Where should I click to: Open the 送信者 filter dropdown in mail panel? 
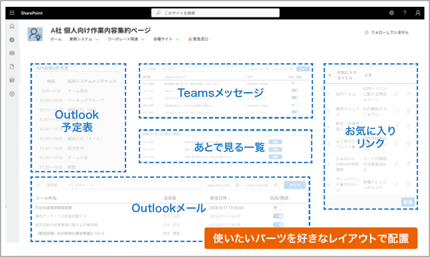pos(57,185)
